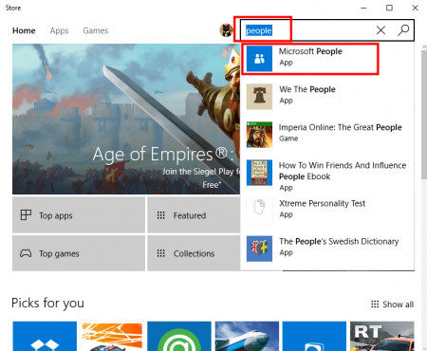Select We The People suggestion text
The height and width of the screenshot is (351, 427).
[307, 89]
